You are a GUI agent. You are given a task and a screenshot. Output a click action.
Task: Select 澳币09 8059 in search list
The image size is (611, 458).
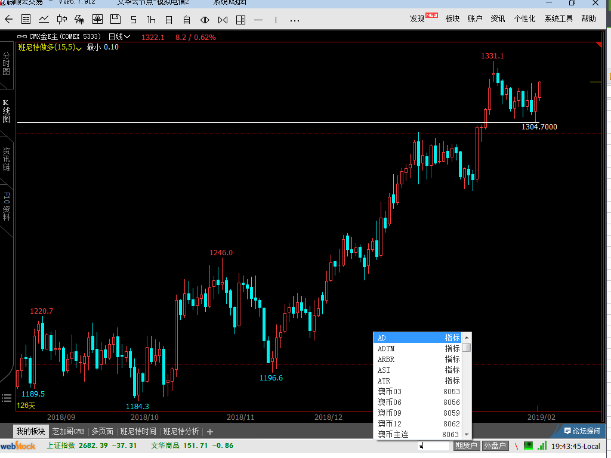[417, 413]
